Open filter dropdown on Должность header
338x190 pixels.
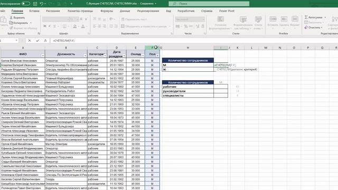coord(85,56)
